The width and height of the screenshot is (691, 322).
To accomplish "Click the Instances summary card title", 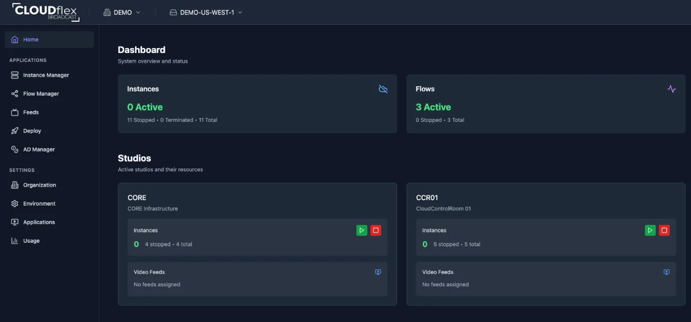I will tap(143, 89).
